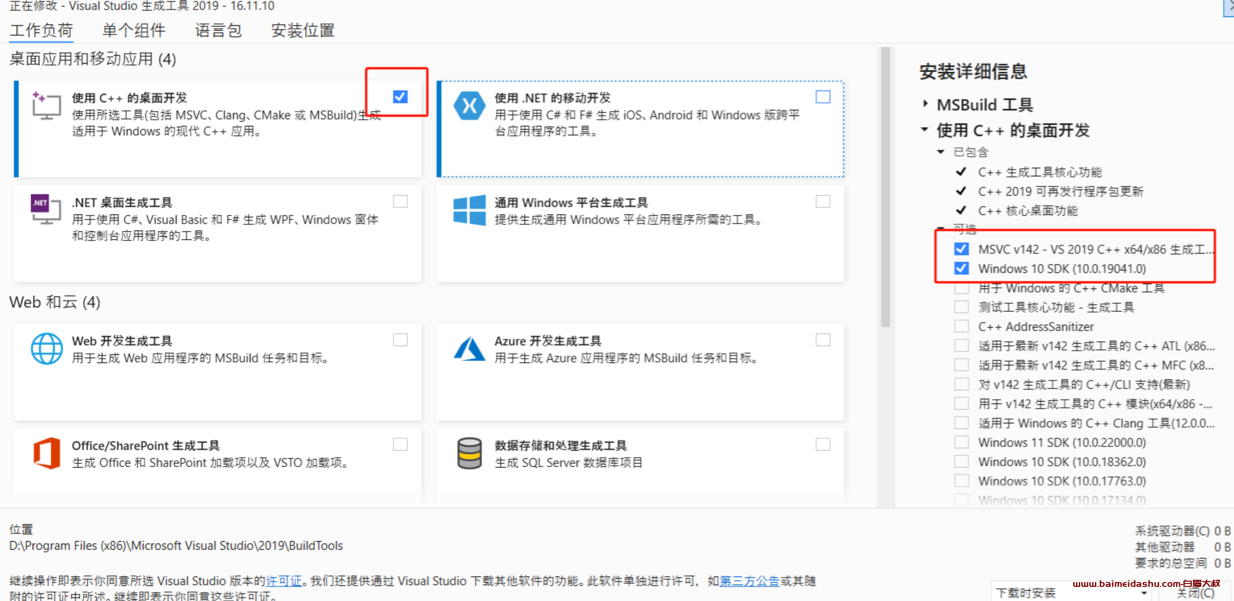The image size is (1234, 601).
Task: Click the C++ 核心桌面功能 included item
Action: 1027,211
